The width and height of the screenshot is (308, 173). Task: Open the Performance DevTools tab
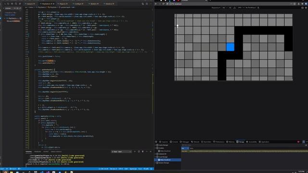(218, 142)
